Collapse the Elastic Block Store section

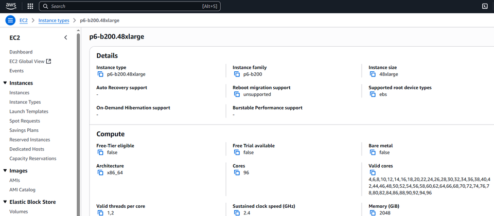click(5, 202)
